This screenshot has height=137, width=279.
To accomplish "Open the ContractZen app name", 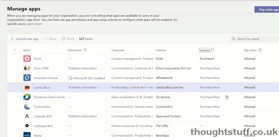I will (42, 107).
